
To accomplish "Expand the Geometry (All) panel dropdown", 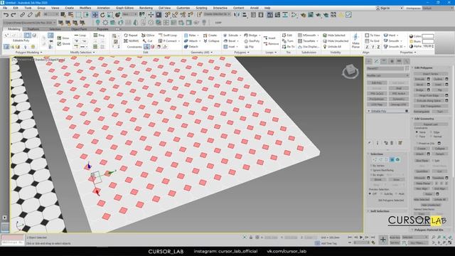I will tap(212, 53).
